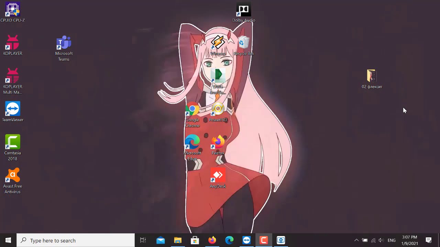Select the TeamViewer desktop shortcut
Image resolution: width=440 pixels, height=247 pixels.
[x=13, y=112]
